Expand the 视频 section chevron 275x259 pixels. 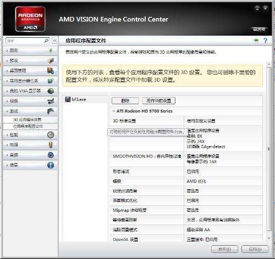(7, 101)
